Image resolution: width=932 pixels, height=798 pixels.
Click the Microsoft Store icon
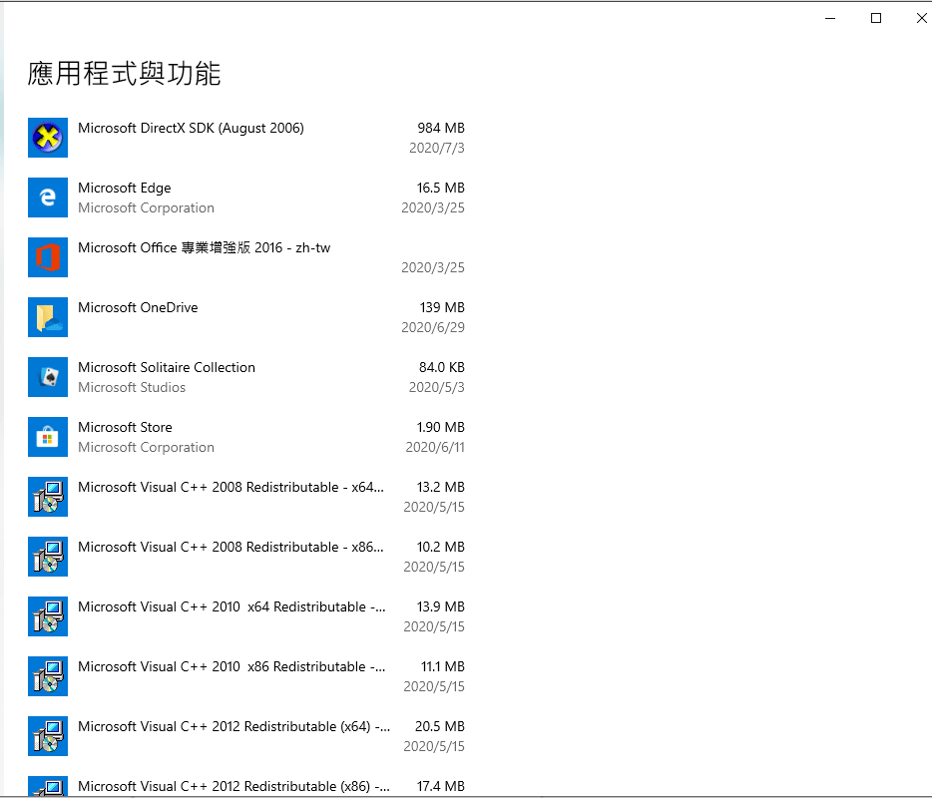pyautogui.click(x=48, y=437)
